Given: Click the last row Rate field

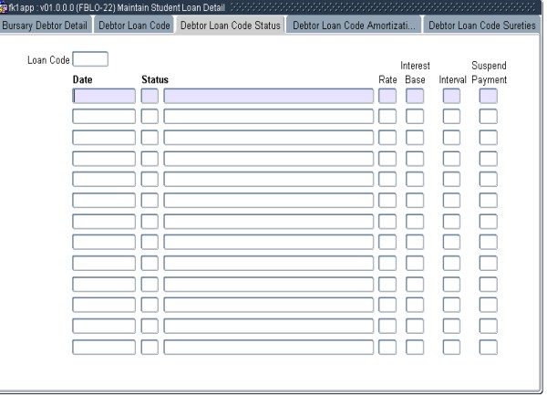Looking at the screenshot, I should [387, 347].
